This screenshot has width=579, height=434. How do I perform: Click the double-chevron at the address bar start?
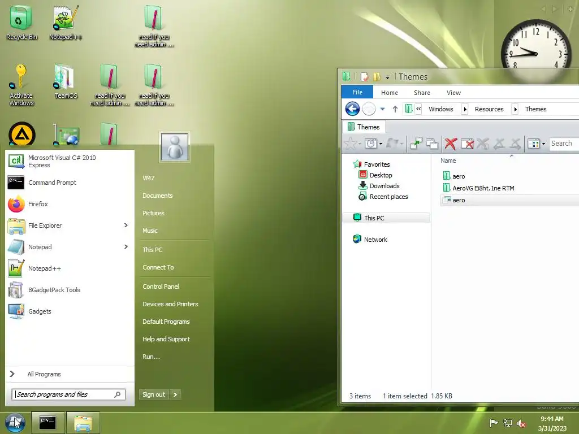click(x=418, y=108)
